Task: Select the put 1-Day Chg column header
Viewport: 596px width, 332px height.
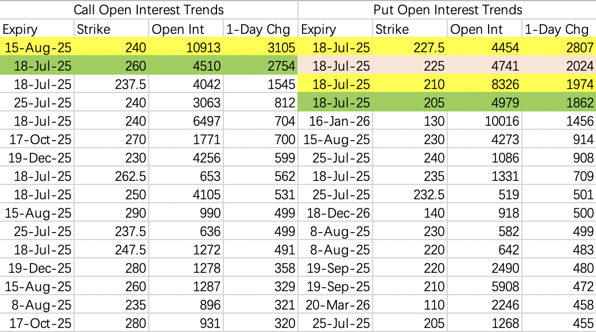Action: 559,29
